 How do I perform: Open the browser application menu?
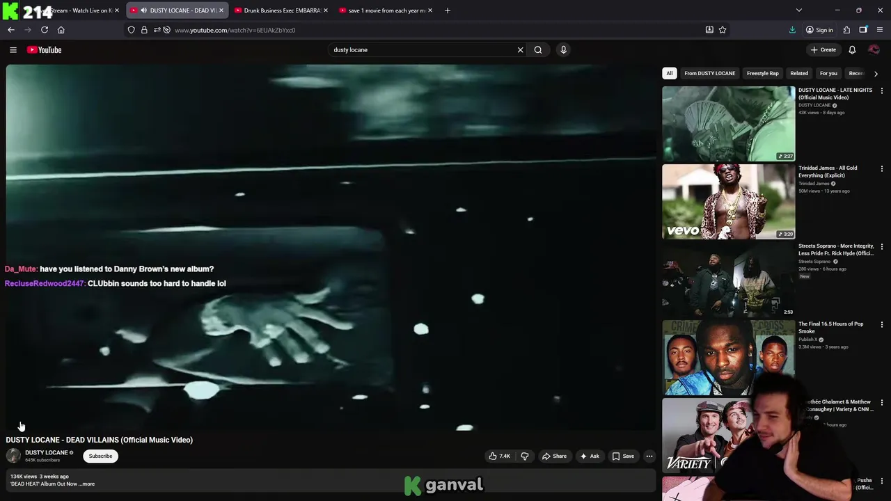880,30
